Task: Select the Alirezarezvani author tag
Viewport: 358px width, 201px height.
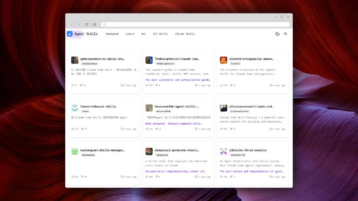Action: pyautogui.click(x=239, y=111)
